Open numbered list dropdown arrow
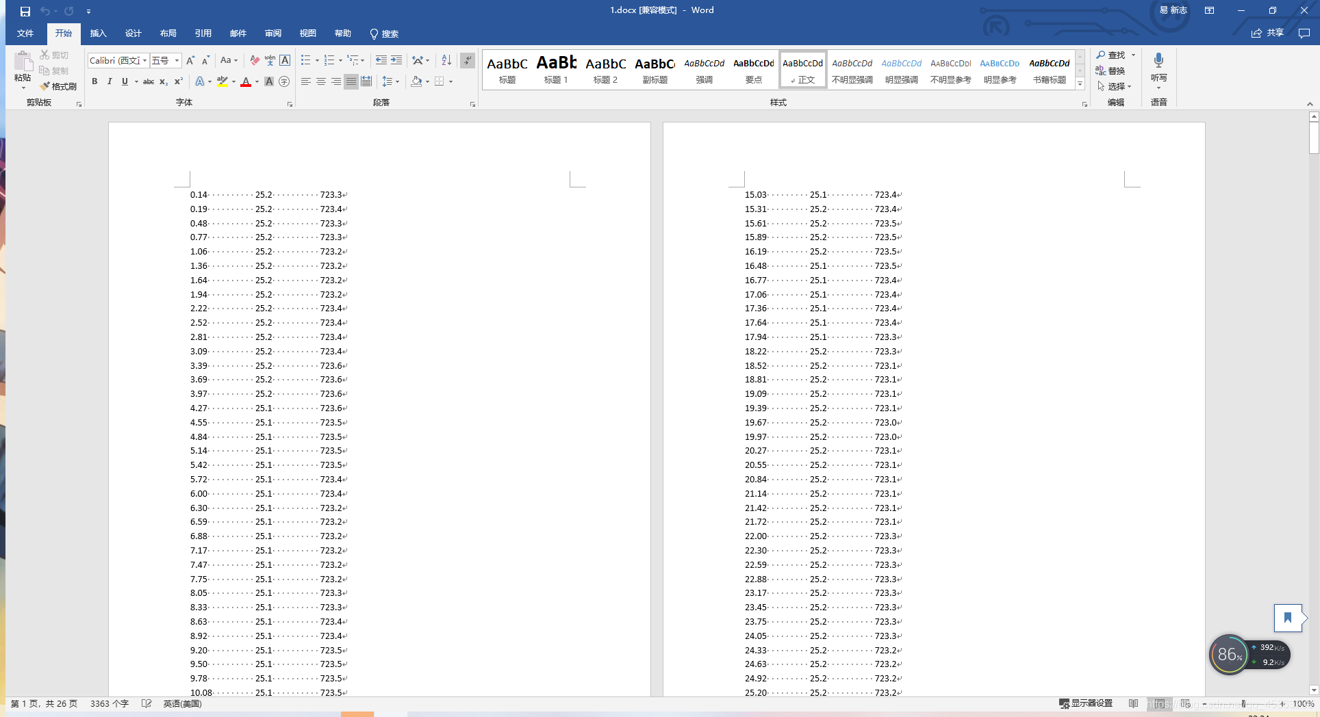 tap(340, 60)
